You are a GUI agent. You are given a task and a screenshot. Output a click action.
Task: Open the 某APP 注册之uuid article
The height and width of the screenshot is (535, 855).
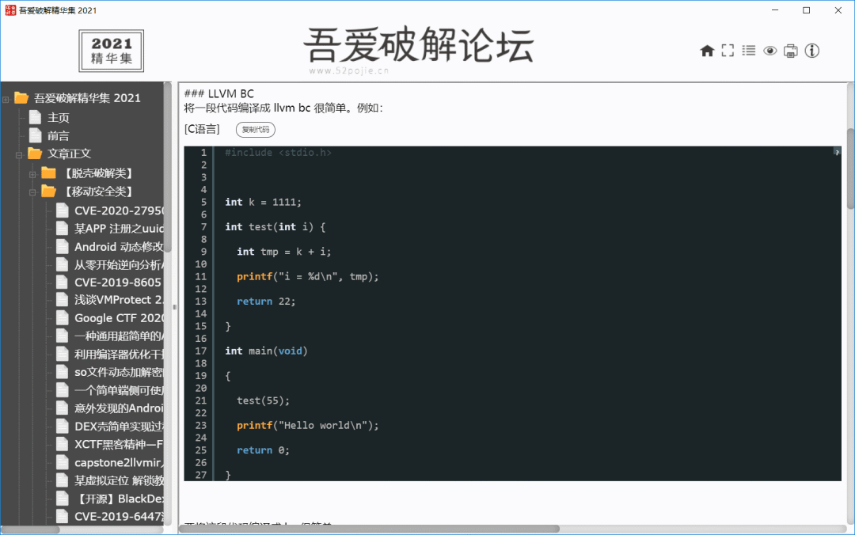(119, 229)
